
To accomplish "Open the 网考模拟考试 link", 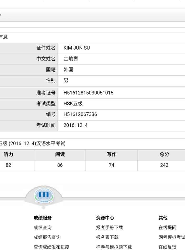I will pyautogui.click(x=172, y=237).
